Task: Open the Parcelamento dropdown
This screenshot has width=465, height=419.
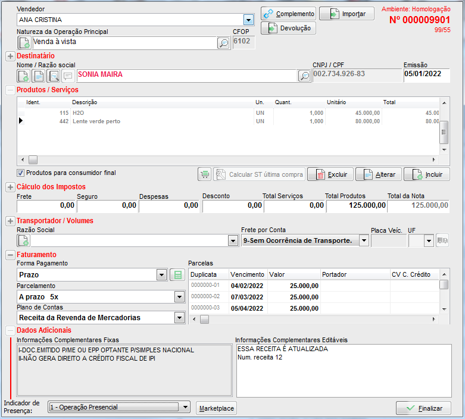Action: pyautogui.click(x=179, y=296)
